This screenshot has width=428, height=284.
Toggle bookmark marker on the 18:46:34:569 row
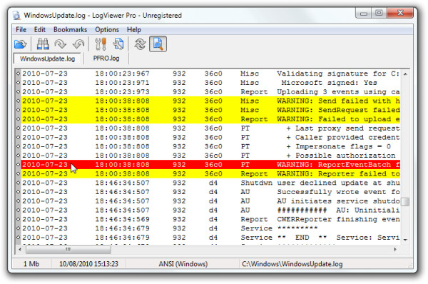pos(18,219)
